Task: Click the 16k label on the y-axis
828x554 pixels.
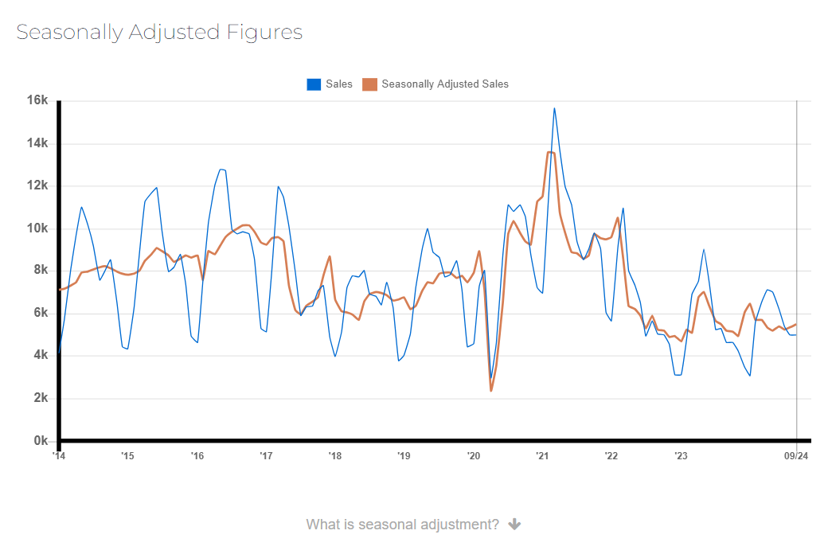Action: pos(38,100)
